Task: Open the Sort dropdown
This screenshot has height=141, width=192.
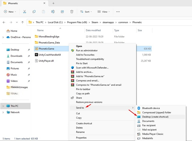Action: [x=86, y=12]
